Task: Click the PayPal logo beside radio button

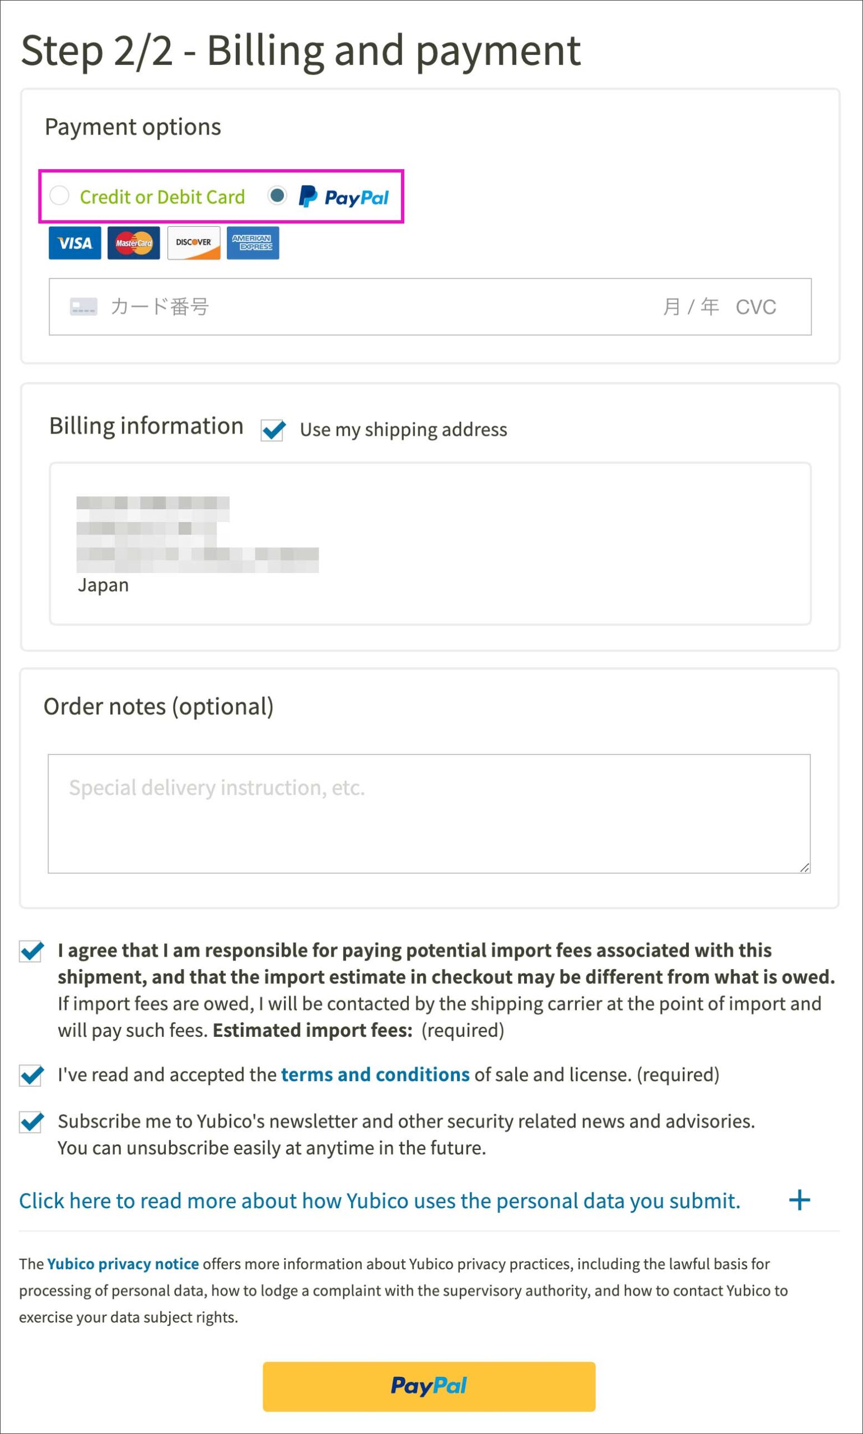Action: 344,197
